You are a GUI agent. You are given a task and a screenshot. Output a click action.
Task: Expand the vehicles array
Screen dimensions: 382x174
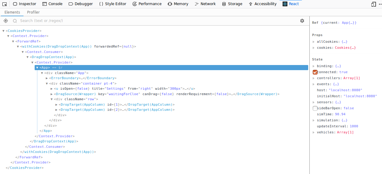tap(314, 132)
